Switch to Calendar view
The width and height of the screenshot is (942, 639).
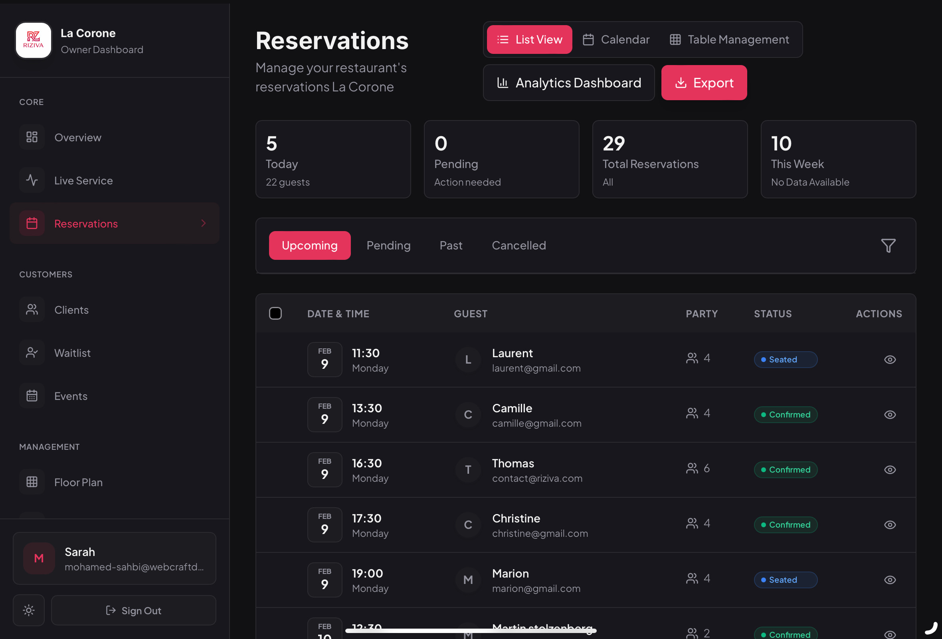616,39
